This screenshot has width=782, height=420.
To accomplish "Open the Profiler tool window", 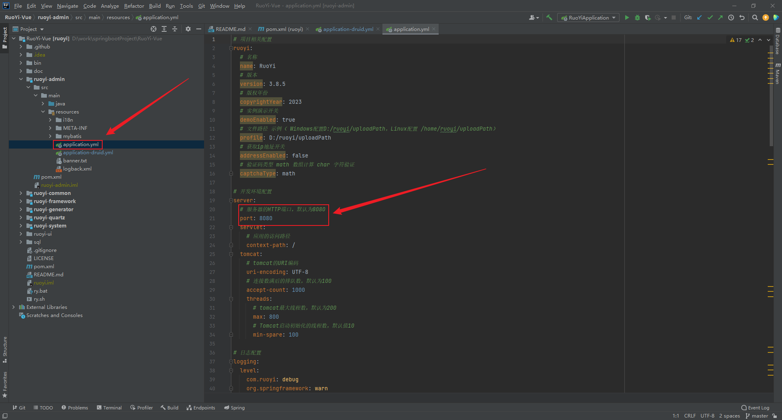I will tap(141, 407).
